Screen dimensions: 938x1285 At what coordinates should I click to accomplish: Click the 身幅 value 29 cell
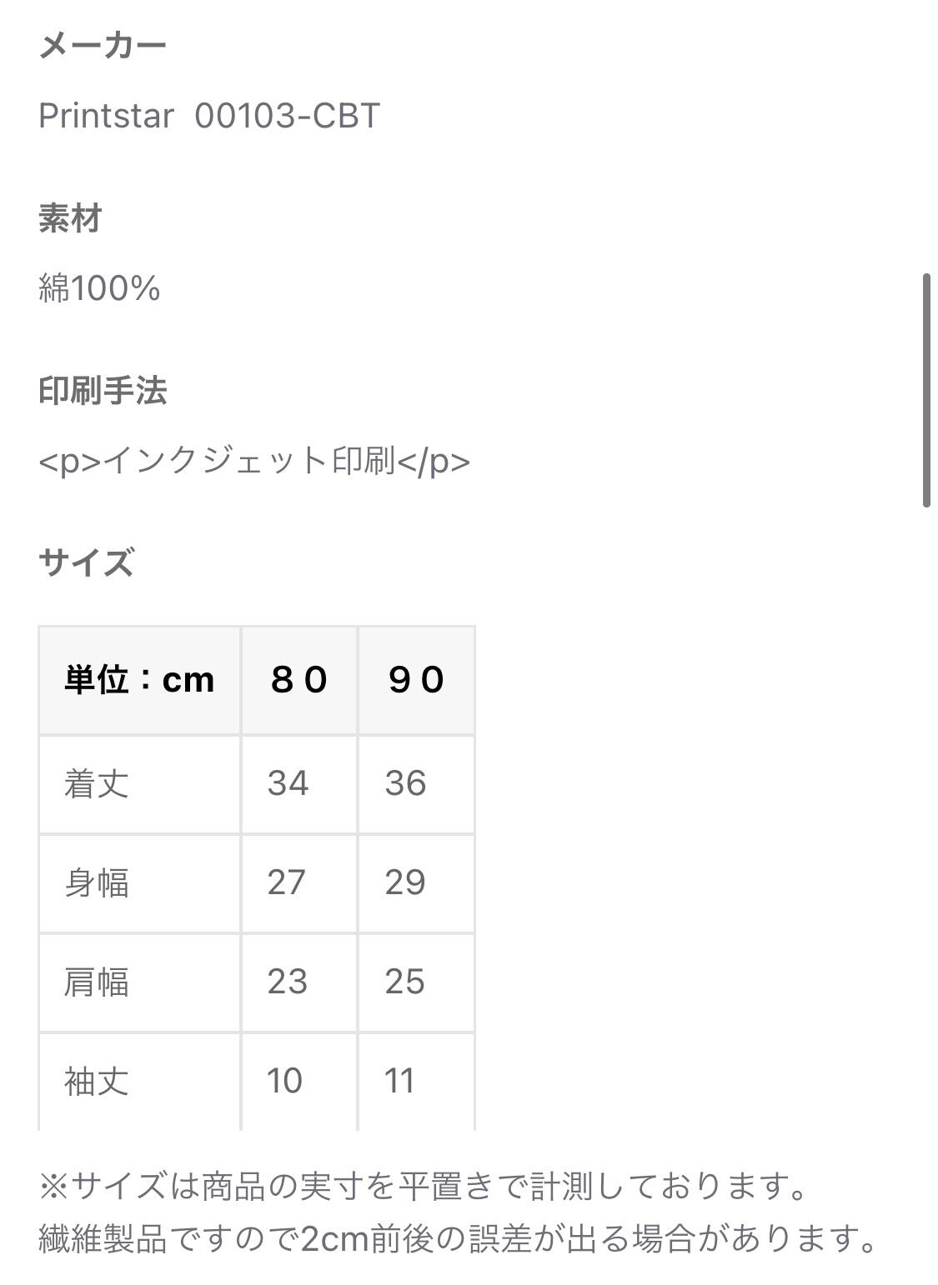pos(416,883)
